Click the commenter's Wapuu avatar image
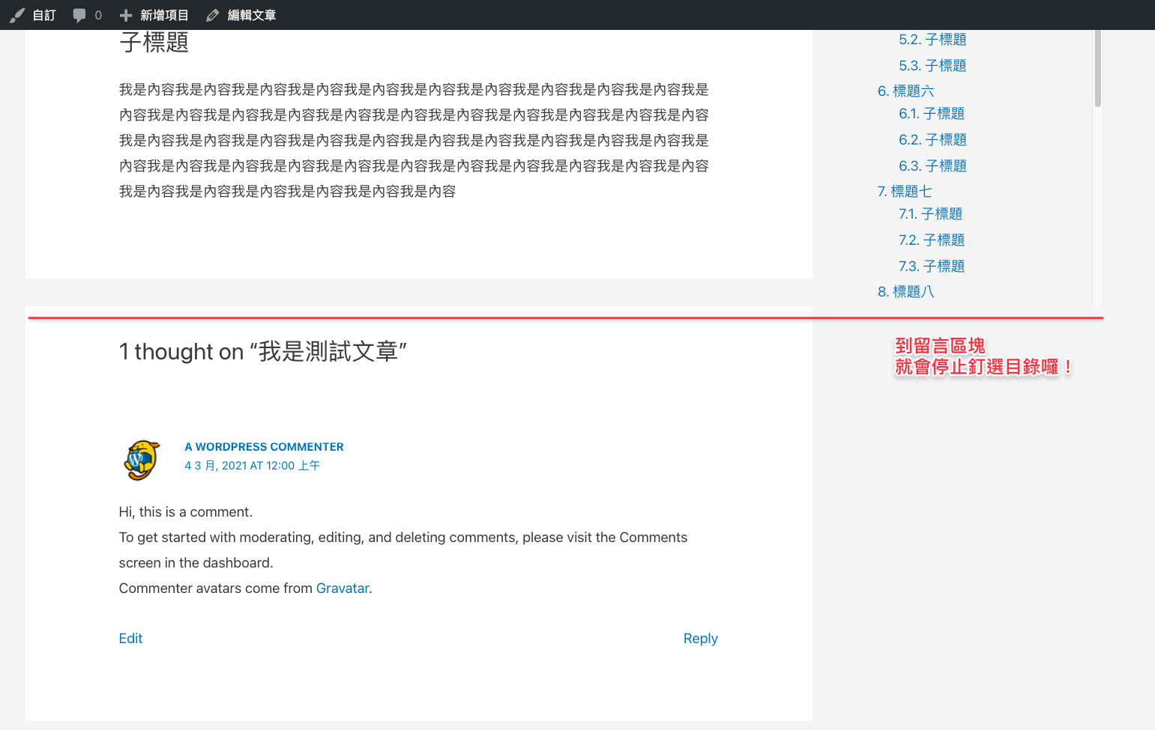 pyautogui.click(x=142, y=460)
